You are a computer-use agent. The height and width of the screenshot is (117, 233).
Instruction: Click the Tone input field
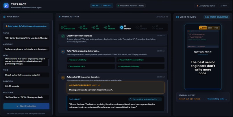26,75
